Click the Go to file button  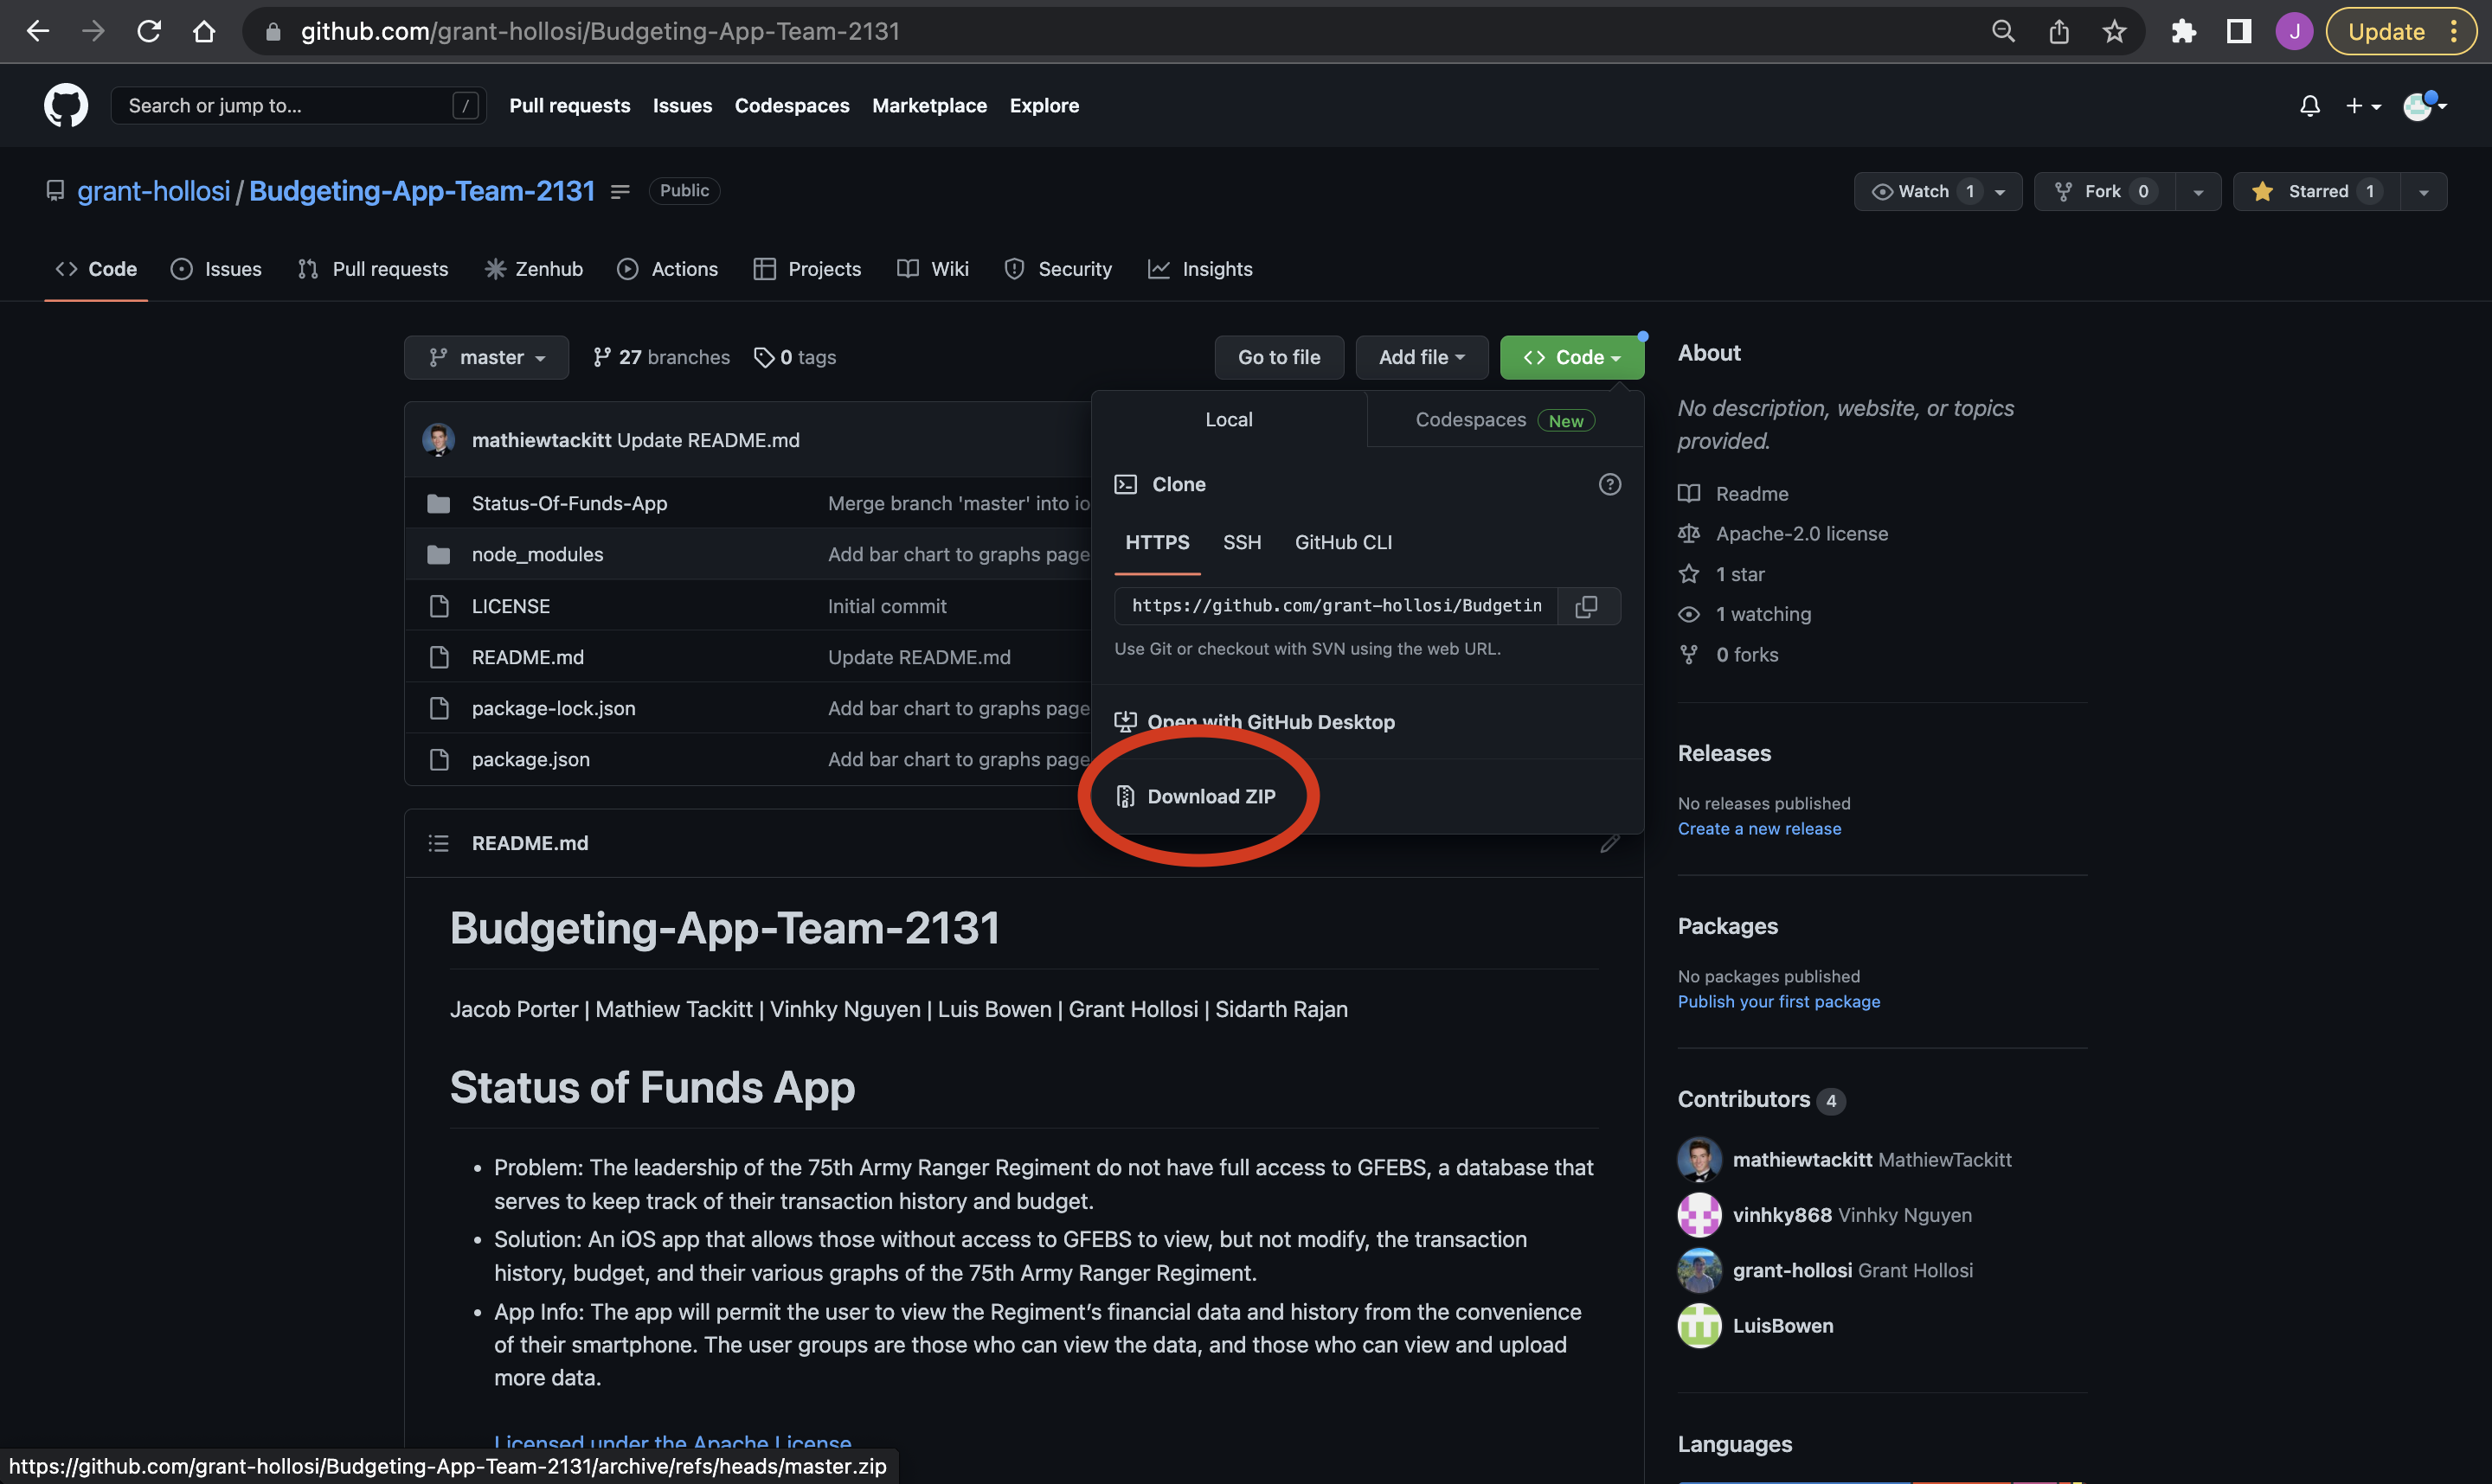[1279, 357]
